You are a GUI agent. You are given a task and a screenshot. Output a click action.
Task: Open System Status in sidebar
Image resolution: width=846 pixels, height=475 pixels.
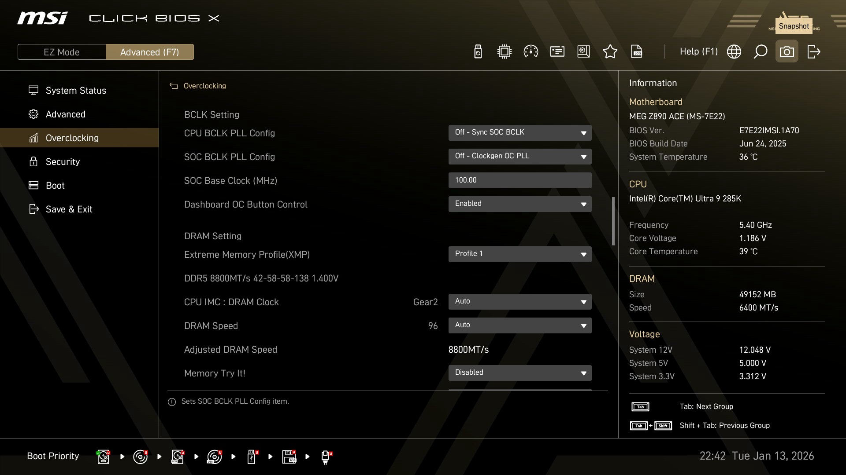click(x=76, y=90)
